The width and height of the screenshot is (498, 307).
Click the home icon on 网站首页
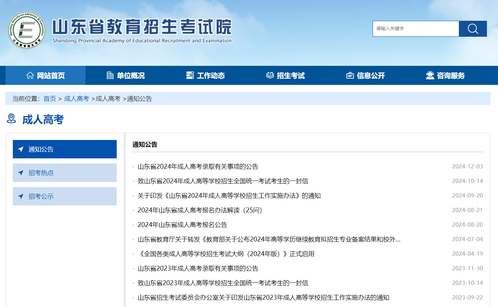pos(29,75)
